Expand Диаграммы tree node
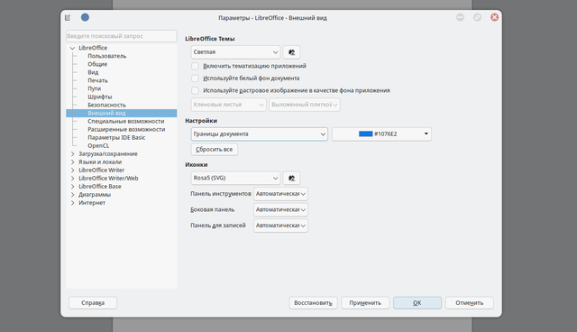 72,194
